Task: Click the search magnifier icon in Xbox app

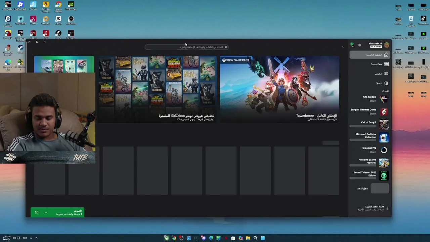Action: [x=226, y=47]
